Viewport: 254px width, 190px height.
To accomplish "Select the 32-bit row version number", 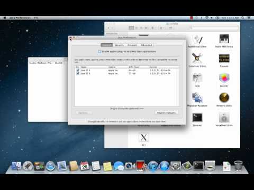I will pyautogui.click(x=160, y=73).
